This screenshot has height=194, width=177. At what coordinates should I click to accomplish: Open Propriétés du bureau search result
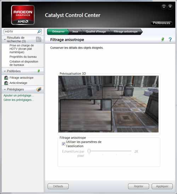point(23,57)
